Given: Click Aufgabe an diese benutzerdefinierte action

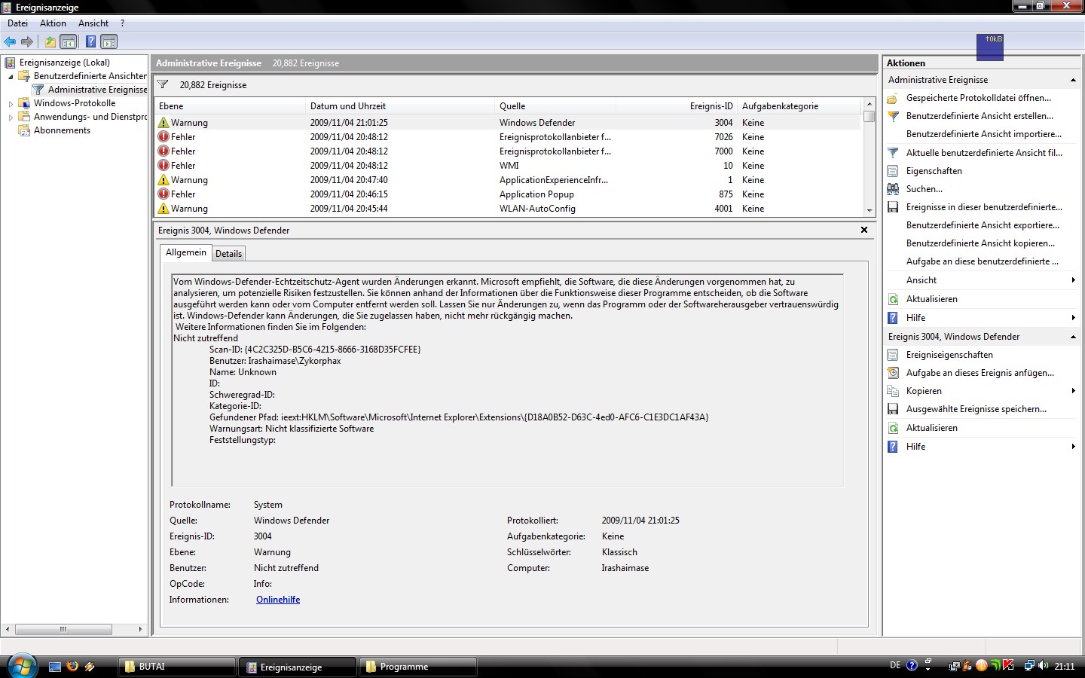Looking at the screenshot, I should (982, 261).
